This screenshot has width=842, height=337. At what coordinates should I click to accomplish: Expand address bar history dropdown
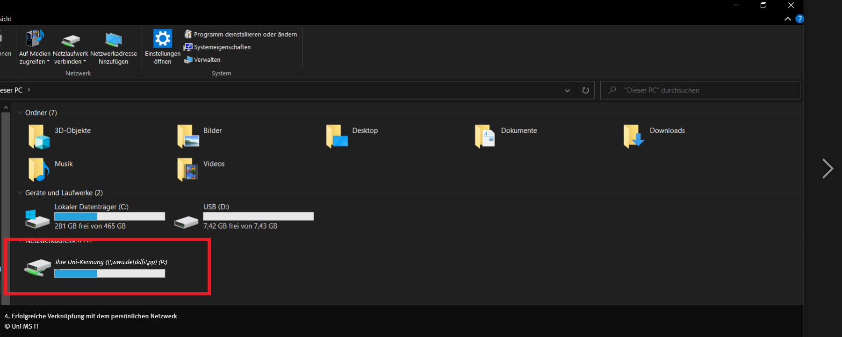[567, 91]
